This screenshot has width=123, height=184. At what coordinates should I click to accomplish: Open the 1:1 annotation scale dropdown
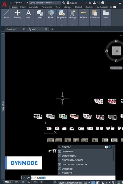[x=108, y=183]
